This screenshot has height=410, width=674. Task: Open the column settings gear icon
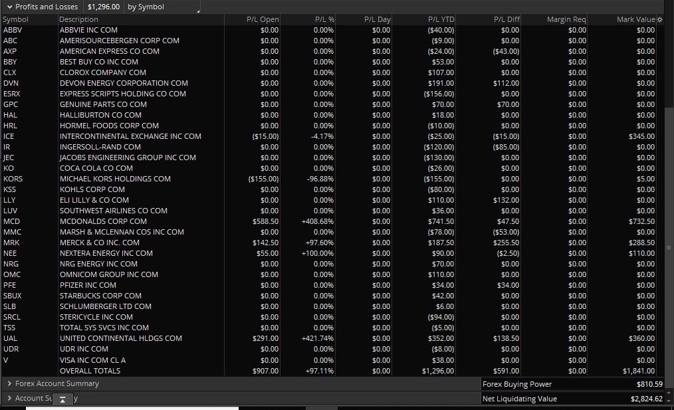pyautogui.click(x=660, y=19)
